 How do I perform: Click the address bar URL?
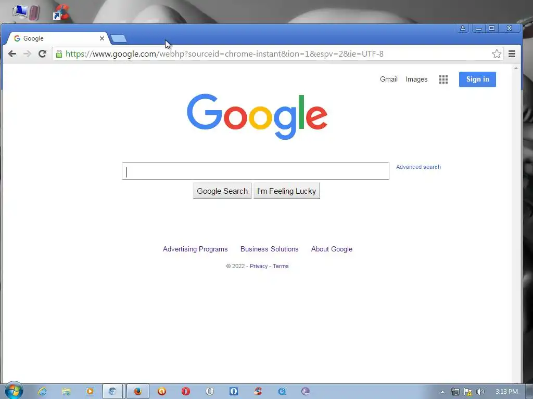pyautogui.click(x=224, y=54)
